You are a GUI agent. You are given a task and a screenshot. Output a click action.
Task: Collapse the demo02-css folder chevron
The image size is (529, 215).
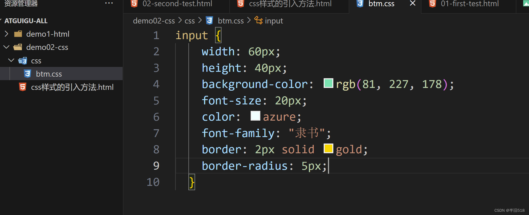point(6,47)
